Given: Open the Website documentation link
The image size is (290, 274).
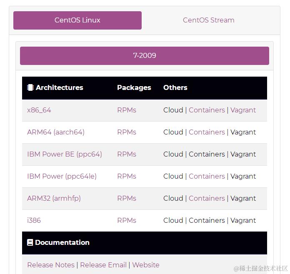Looking at the screenshot, I should click(146, 265).
